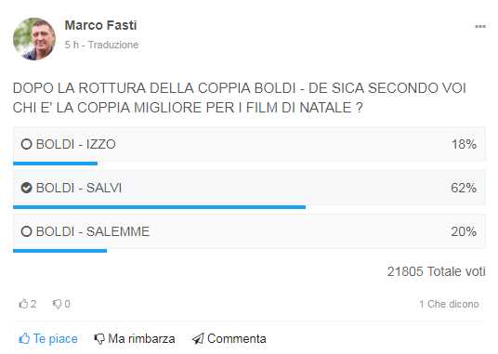Click the 18% result on the IZZO row
This screenshot has width=498, height=354.
point(464,144)
